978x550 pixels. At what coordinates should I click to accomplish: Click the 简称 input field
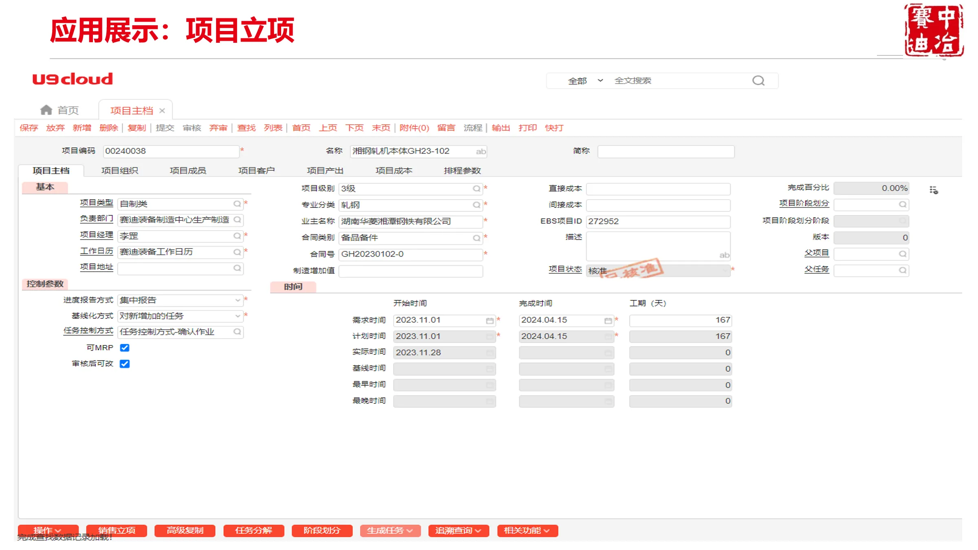(x=666, y=151)
